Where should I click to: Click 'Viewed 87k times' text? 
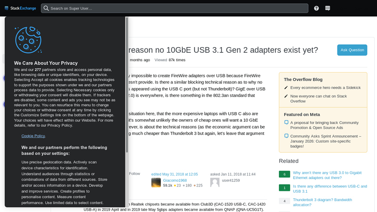coord(170,60)
